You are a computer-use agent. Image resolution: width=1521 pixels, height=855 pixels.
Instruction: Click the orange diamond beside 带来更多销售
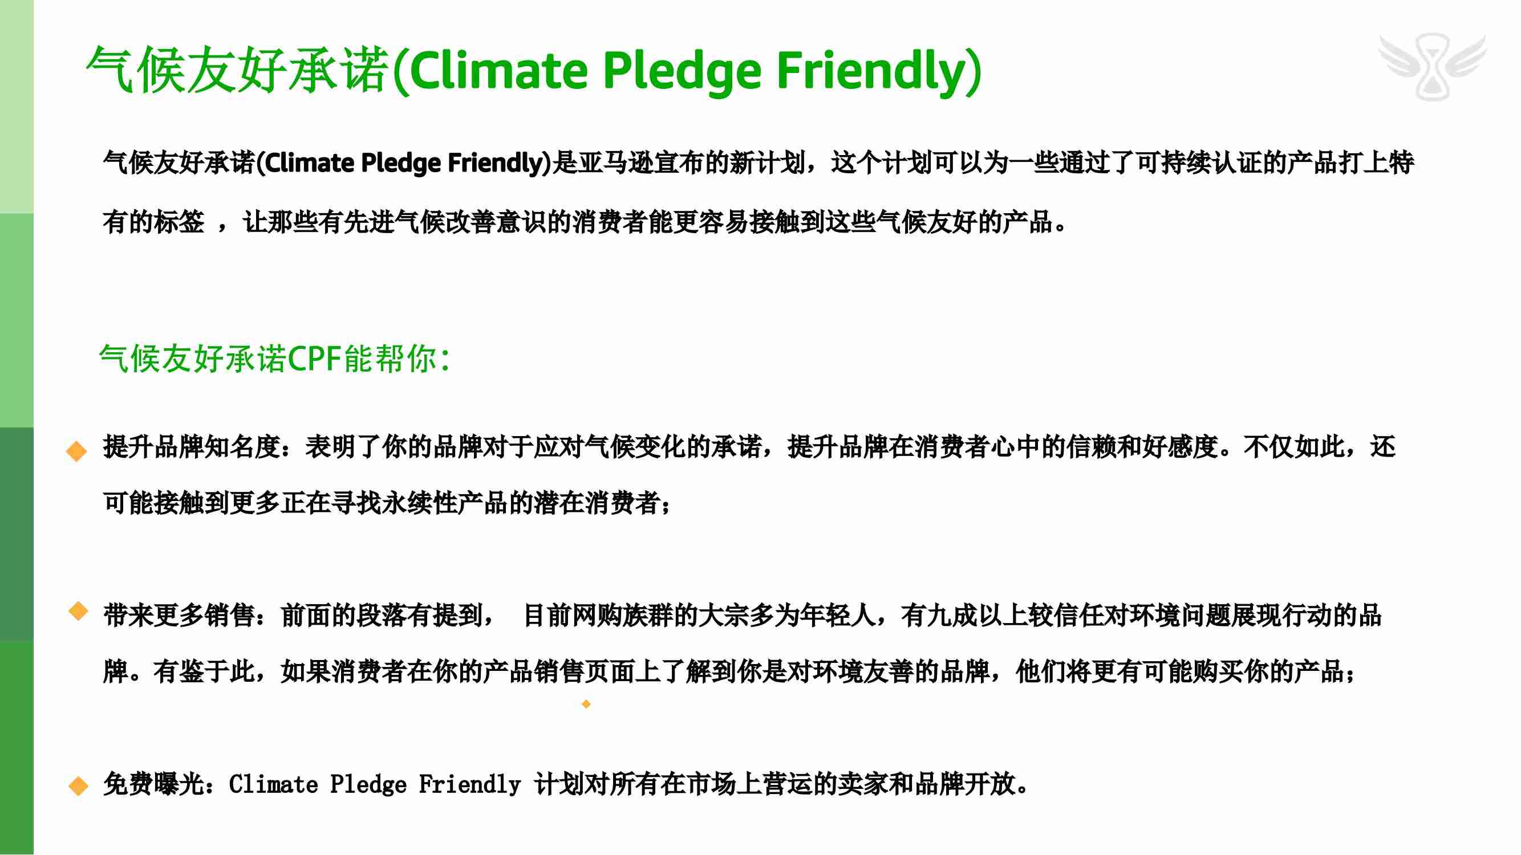click(78, 611)
